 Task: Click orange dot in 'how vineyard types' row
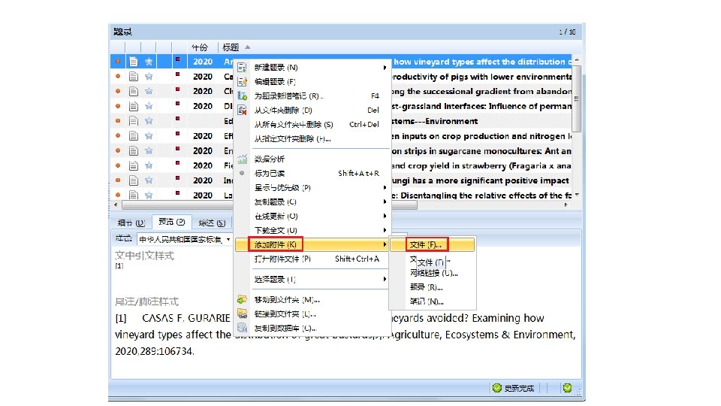[x=118, y=62]
